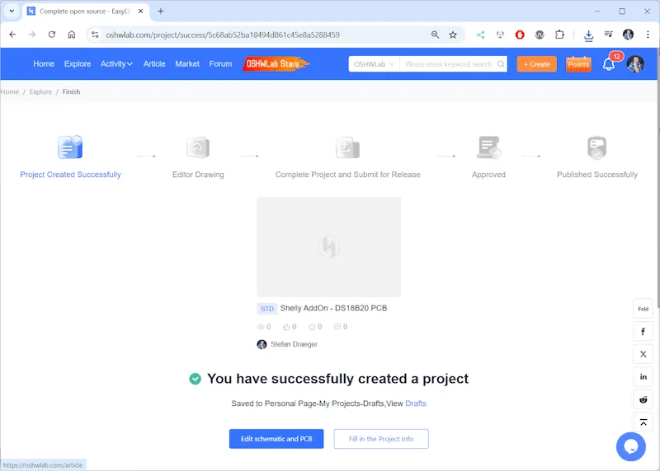
Task: Click the like thumbs-up icon
Action: [x=287, y=327]
